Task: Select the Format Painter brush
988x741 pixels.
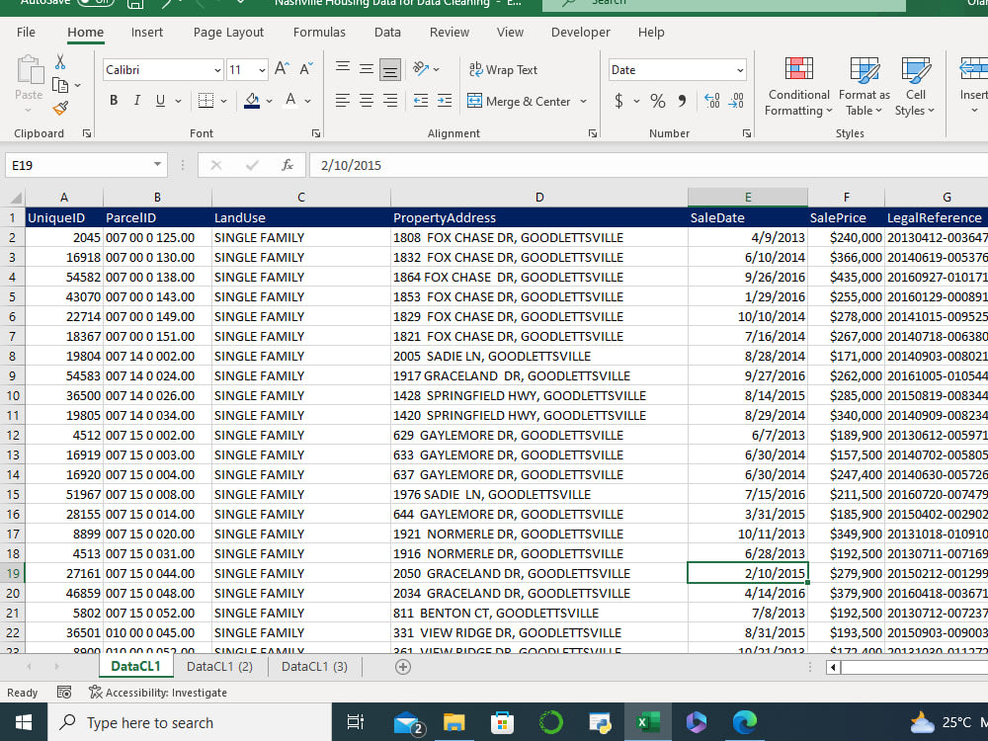Action: [60, 109]
